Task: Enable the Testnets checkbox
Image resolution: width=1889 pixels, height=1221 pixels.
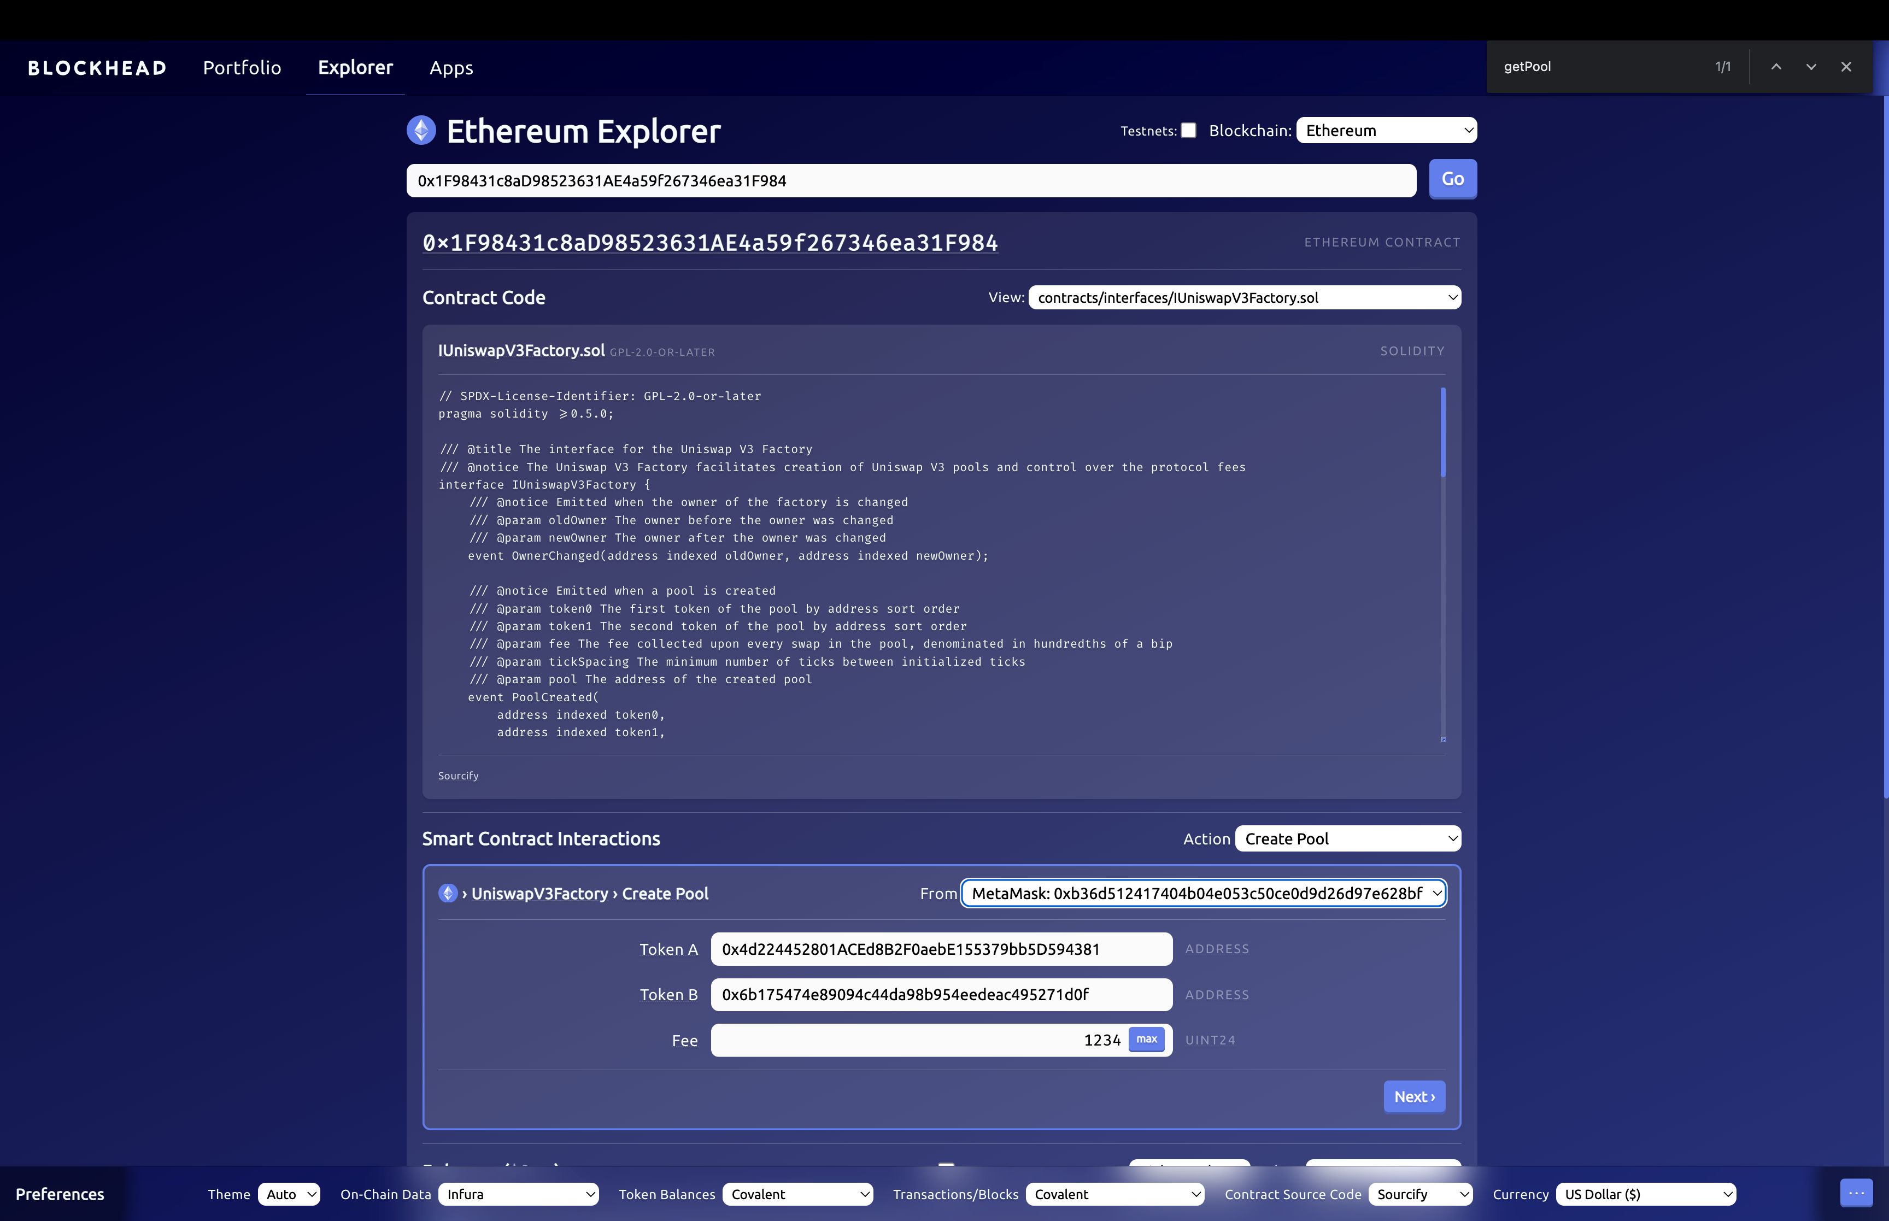Action: (x=1188, y=131)
